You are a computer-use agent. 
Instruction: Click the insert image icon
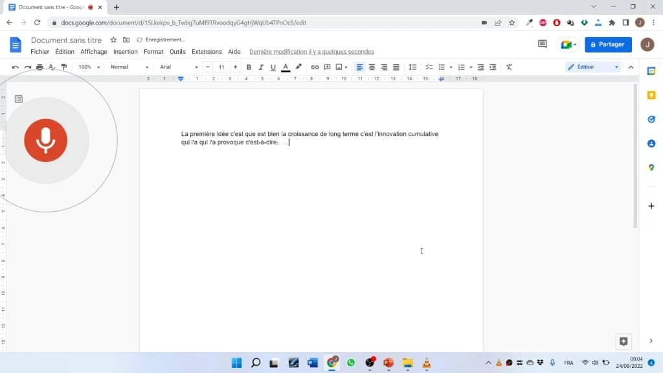pos(339,67)
